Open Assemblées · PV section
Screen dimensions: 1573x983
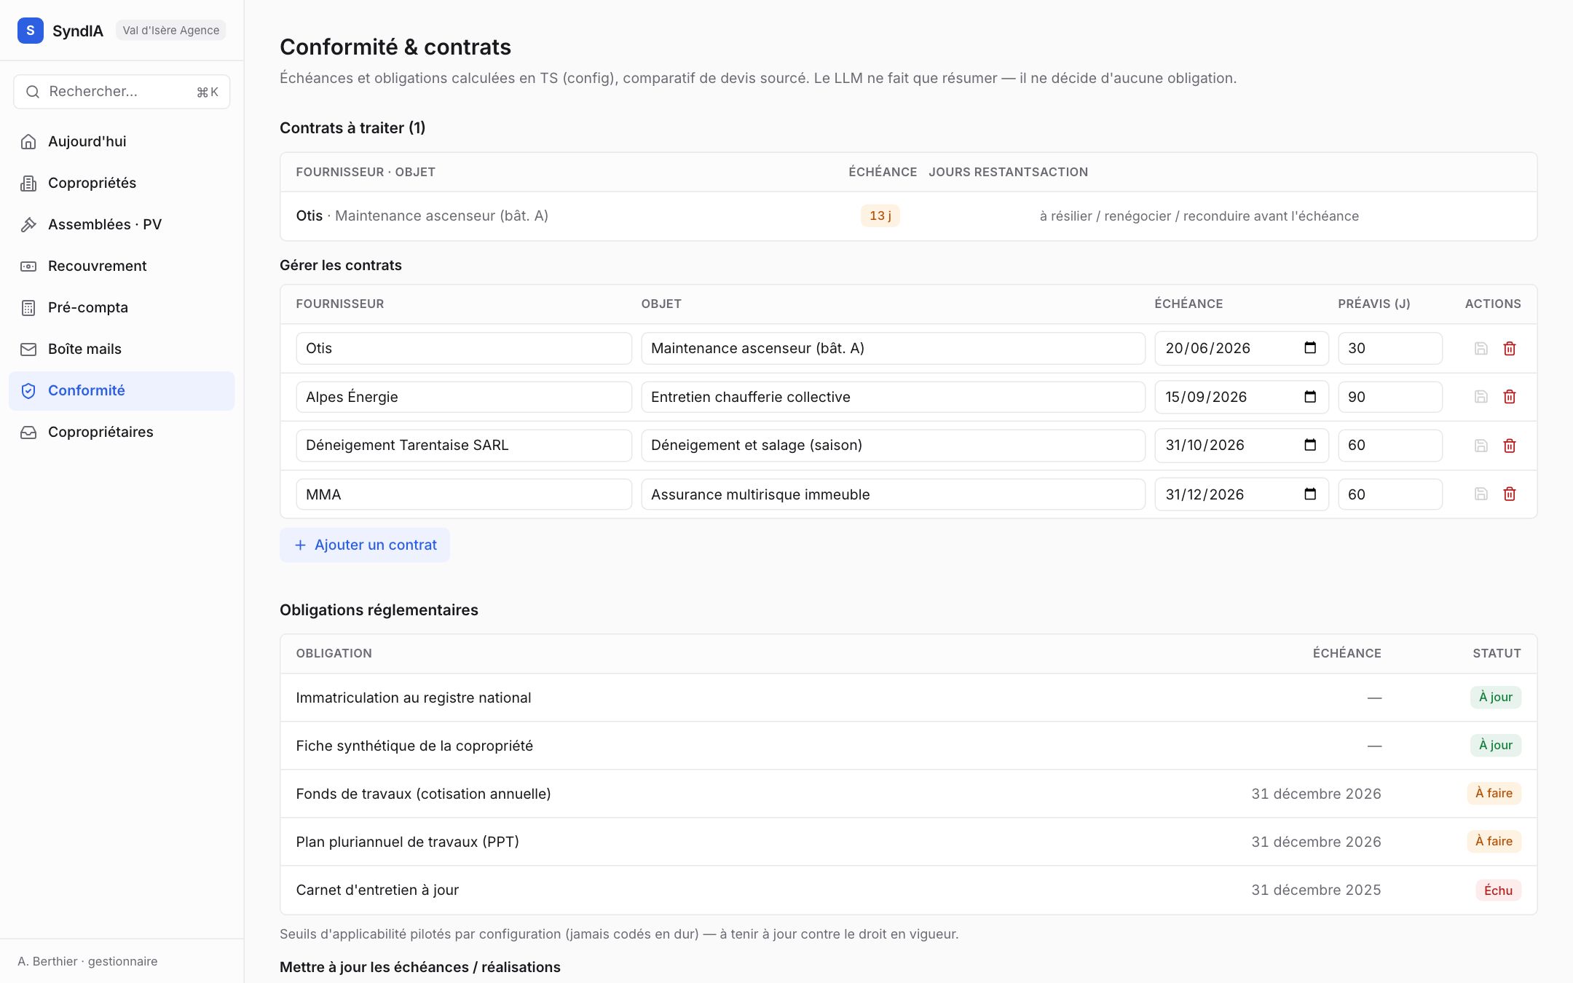(x=122, y=224)
